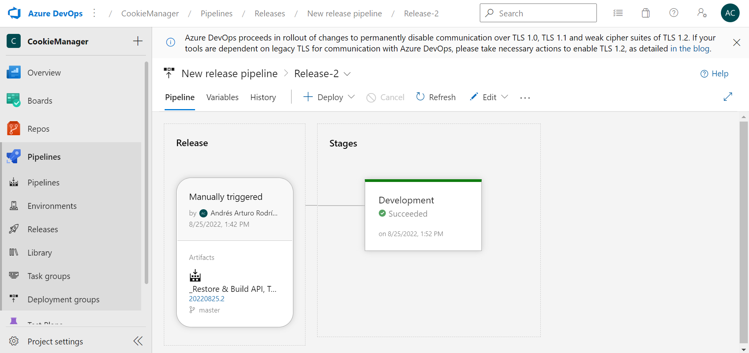Open the help question mark icon in header

coord(674,13)
